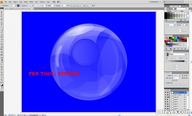Click the Fill and Stroke swatch in toolbox
Screen dimensions: 192x116
(2, 85)
